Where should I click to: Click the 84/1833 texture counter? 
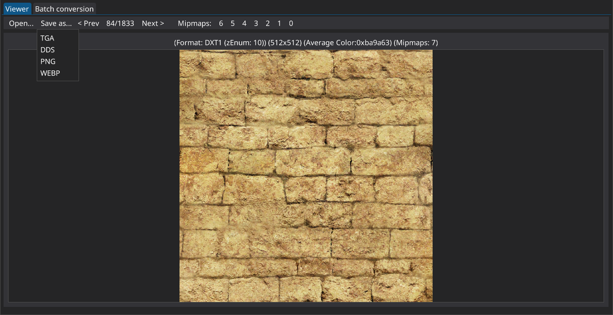120,23
